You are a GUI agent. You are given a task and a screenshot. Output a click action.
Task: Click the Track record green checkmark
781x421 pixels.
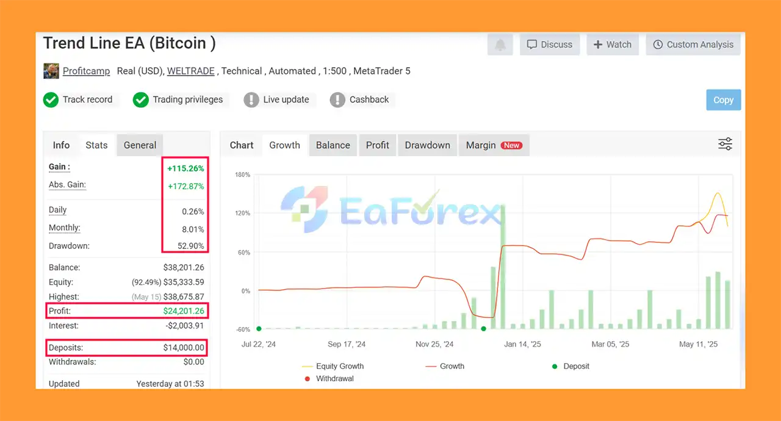51,99
